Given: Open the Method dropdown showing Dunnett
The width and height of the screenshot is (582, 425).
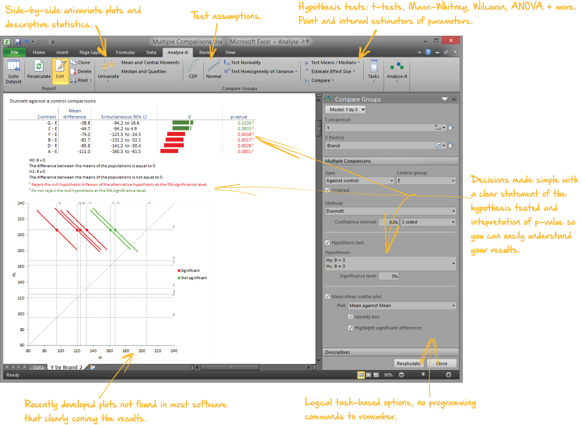Looking at the screenshot, I should click(x=390, y=211).
